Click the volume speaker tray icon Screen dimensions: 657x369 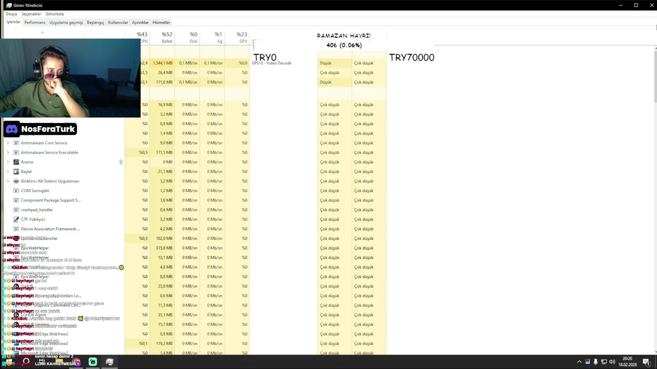612,362
